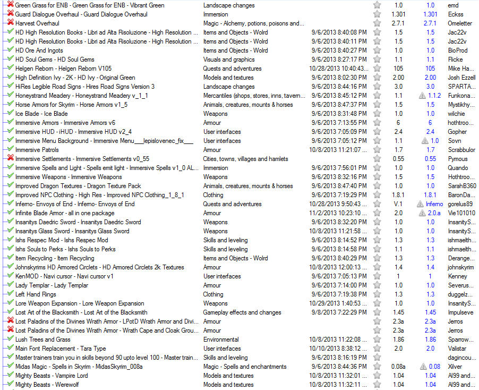Click the red X for Immersive Settlements
Screen dimensions: 479x390
click(x=11, y=158)
